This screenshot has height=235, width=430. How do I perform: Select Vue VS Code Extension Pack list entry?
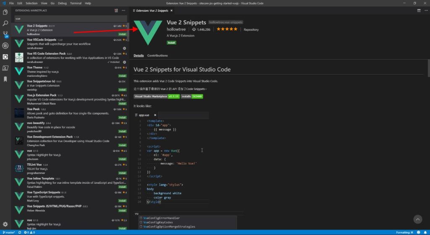(x=70, y=58)
